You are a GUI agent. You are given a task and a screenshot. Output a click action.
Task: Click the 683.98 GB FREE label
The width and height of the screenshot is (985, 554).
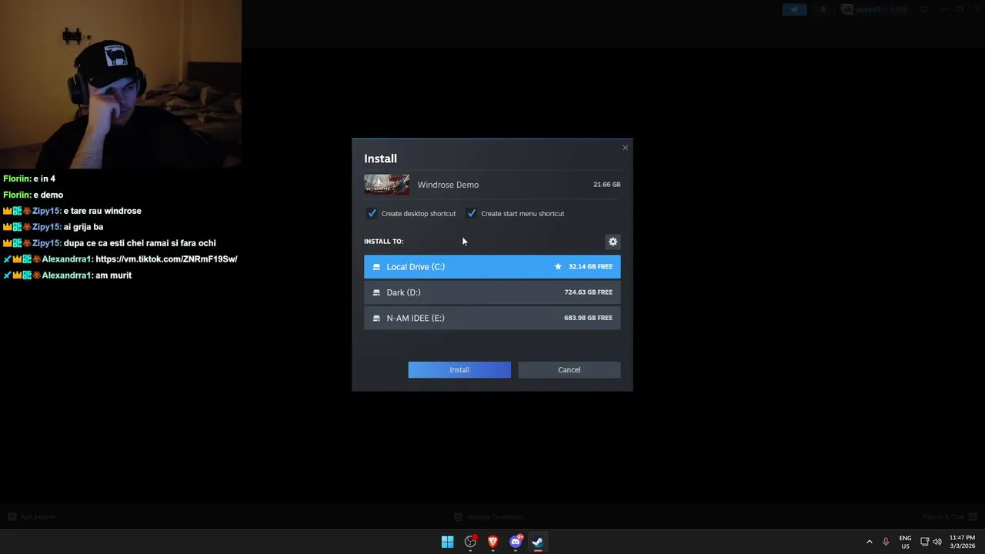[588, 318]
